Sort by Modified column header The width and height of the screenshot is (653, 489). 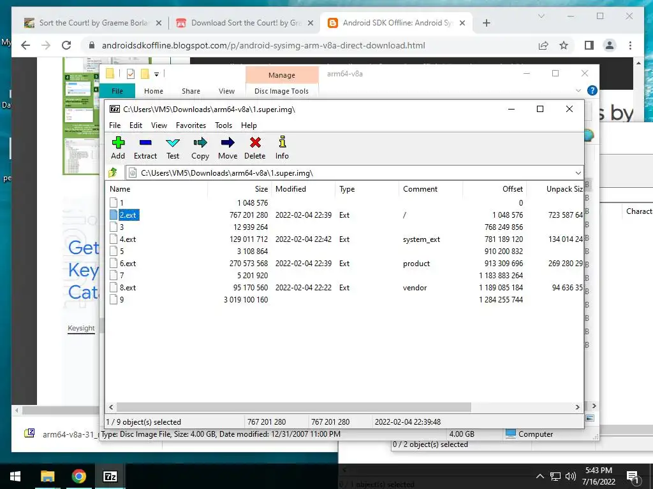click(x=304, y=188)
